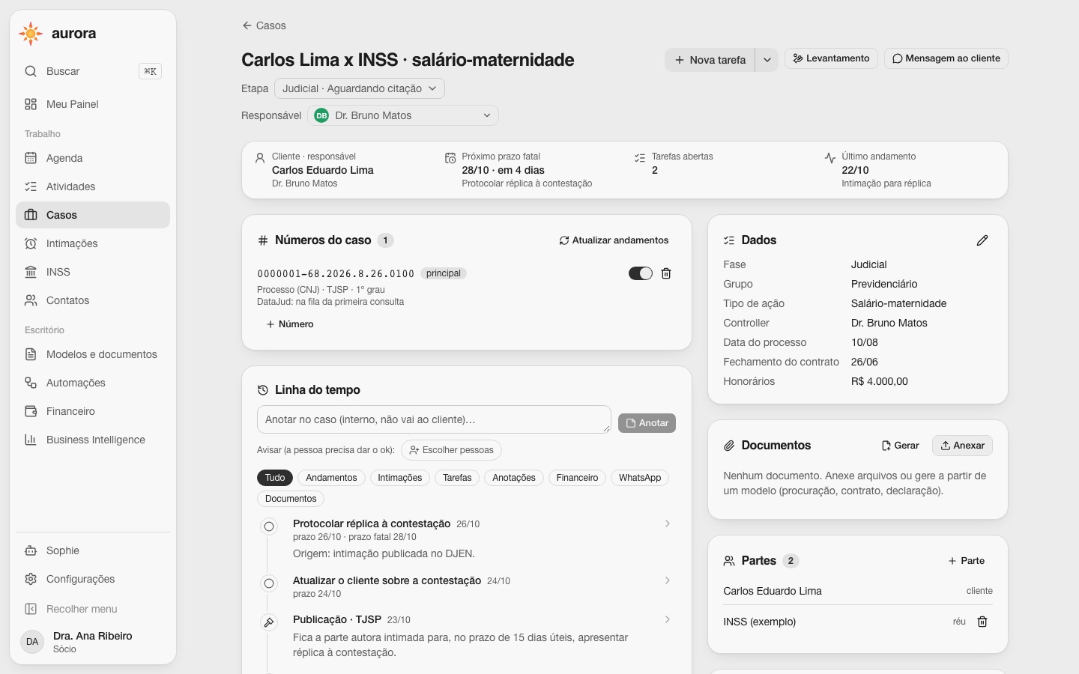
Task: Click Mensagem ao cliente button
Action: pyautogui.click(x=946, y=58)
